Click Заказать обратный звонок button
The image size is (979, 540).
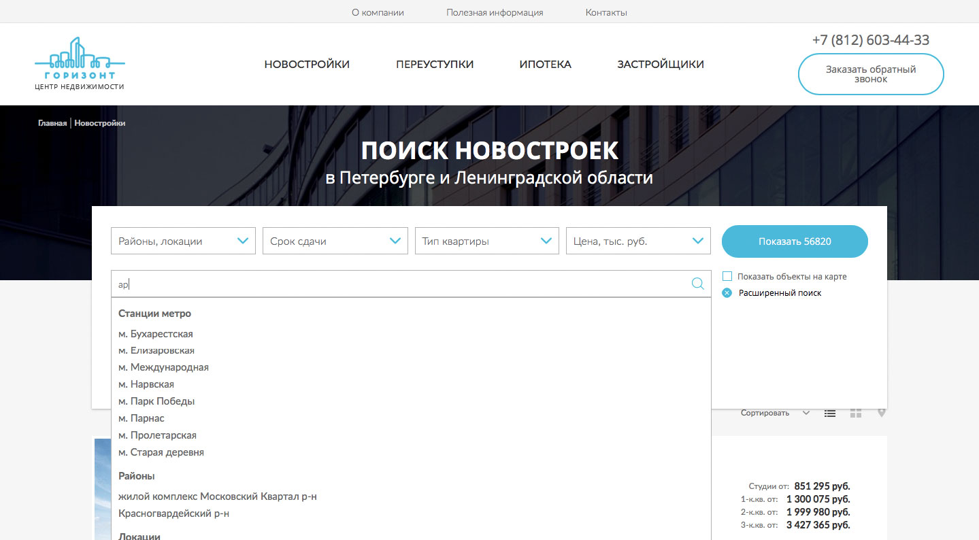871,74
